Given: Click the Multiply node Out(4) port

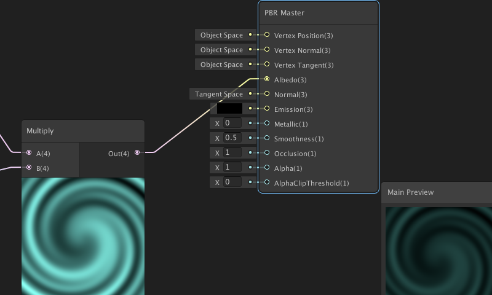Looking at the screenshot, I should (x=137, y=152).
